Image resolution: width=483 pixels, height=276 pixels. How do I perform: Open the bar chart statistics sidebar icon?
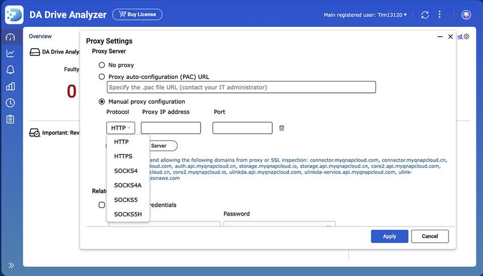coord(10,86)
